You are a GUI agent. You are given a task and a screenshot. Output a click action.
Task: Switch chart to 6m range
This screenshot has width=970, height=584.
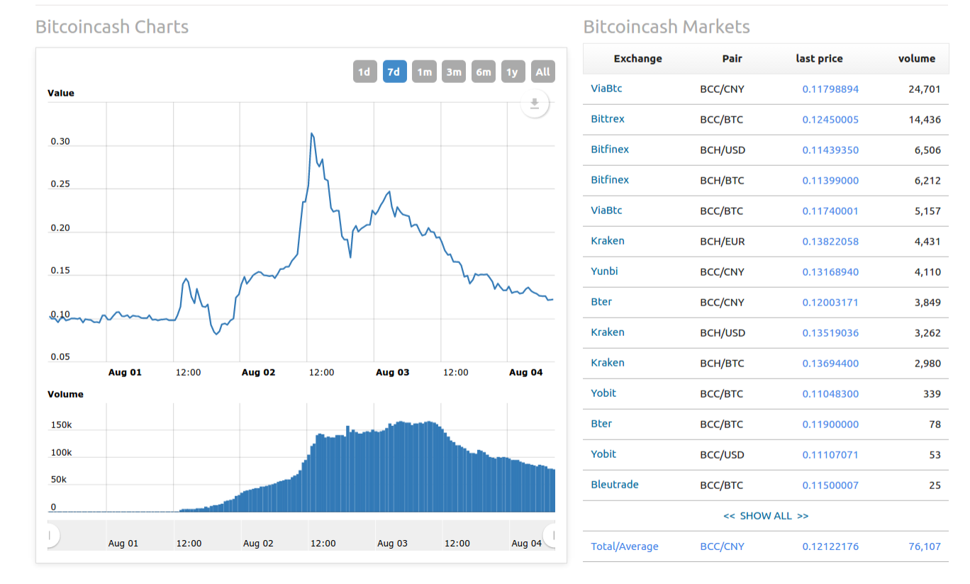coord(484,72)
